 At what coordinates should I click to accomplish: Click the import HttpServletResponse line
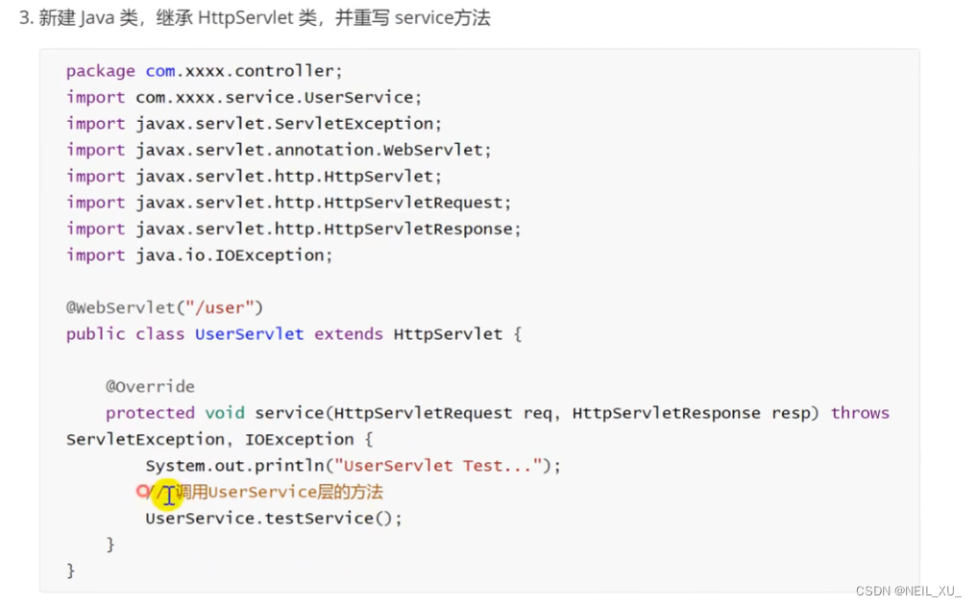(x=294, y=229)
